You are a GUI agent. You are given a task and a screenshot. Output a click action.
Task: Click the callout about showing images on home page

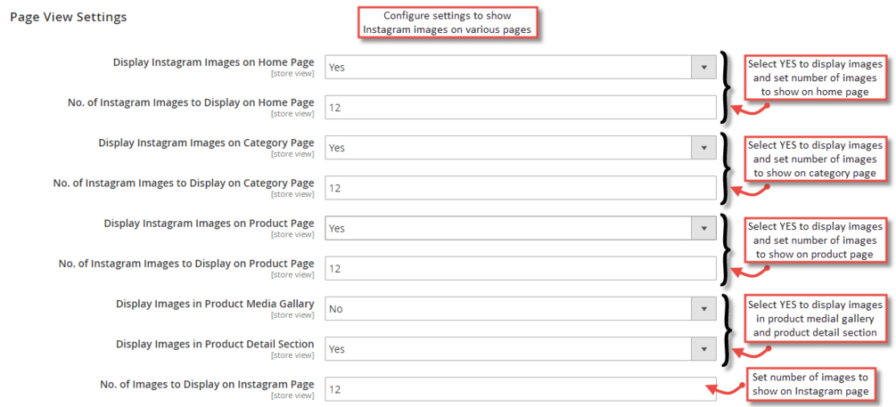[816, 77]
